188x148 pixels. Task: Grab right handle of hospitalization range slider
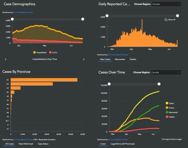[x=83, y=19]
